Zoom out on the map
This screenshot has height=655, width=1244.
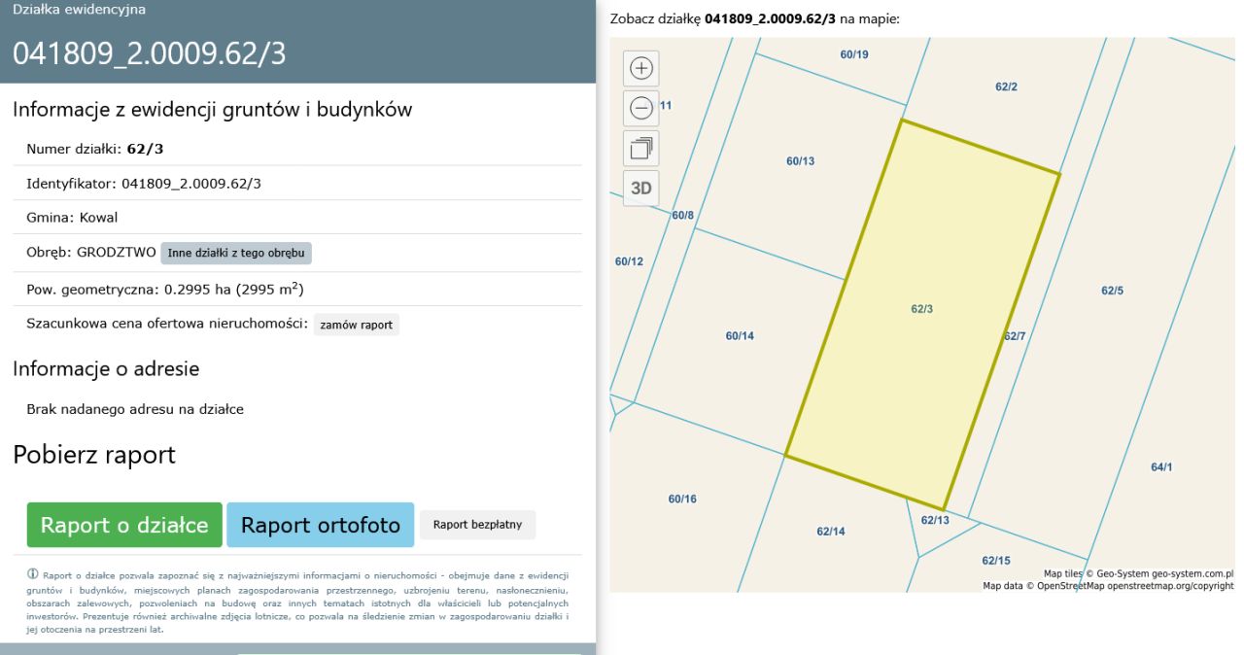point(641,109)
